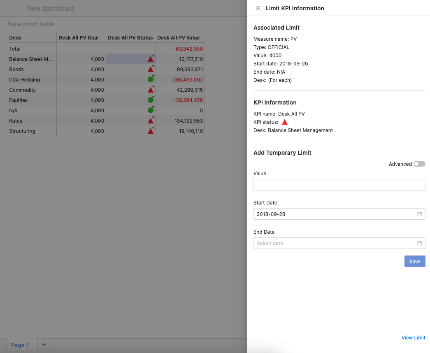Close the Limit KPI Information panel
Image resolution: width=430 pixels, height=353 pixels.
pos(258,8)
